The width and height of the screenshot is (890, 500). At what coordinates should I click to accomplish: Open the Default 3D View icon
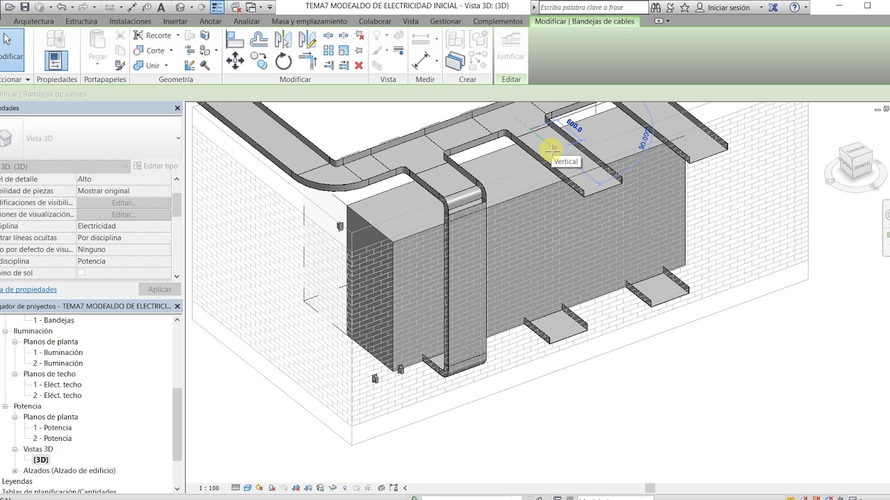tap(181, 7)
